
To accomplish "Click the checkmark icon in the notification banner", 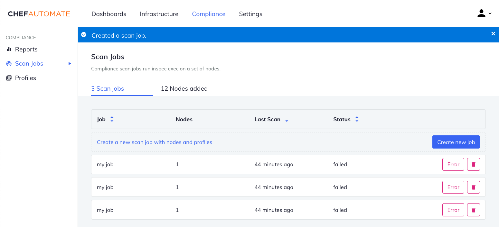I will pyautogui.click(x=84, y=35).
